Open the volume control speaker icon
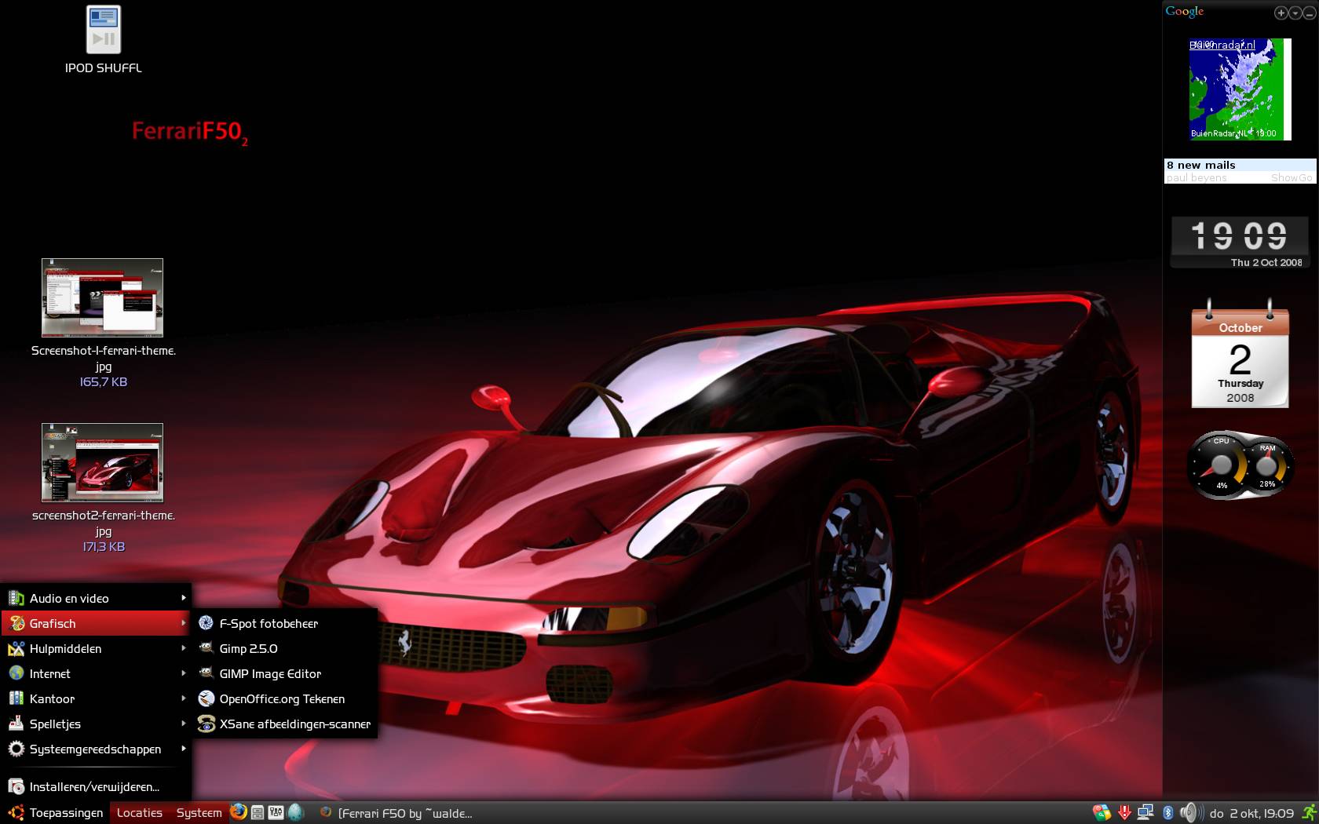The width and height of the screenshot is (1319, 824). [1190, 813]
